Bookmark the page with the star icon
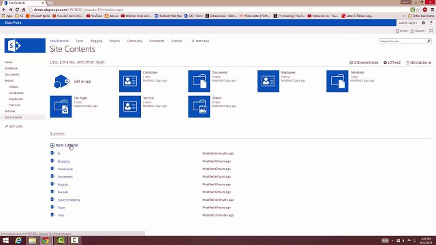This screenshot has height=245, width=436. pyautogui.click(x=418, y=10)
